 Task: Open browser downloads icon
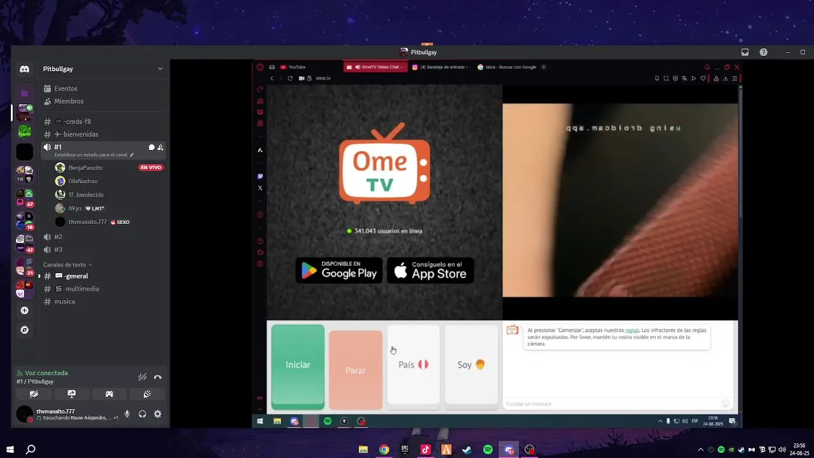click(x=726, y=78)
